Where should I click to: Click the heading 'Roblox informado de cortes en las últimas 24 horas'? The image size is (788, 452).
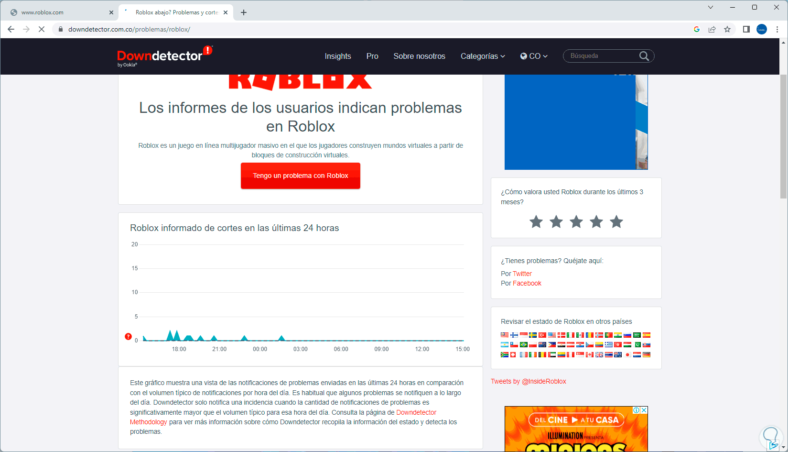[x=235, y=228]
